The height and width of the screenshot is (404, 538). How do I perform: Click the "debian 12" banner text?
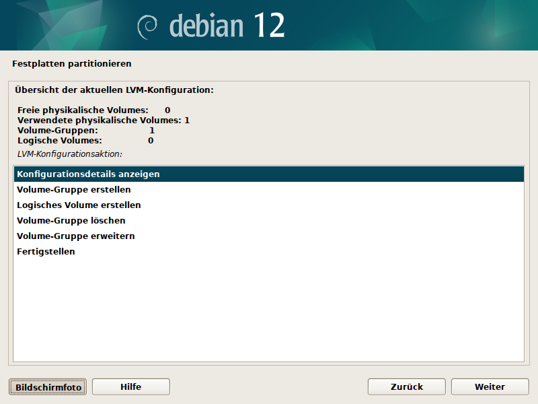(227, 26)
